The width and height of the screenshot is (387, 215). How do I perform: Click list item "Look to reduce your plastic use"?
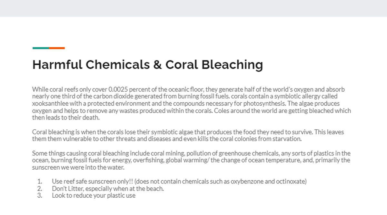pos(94,196)
